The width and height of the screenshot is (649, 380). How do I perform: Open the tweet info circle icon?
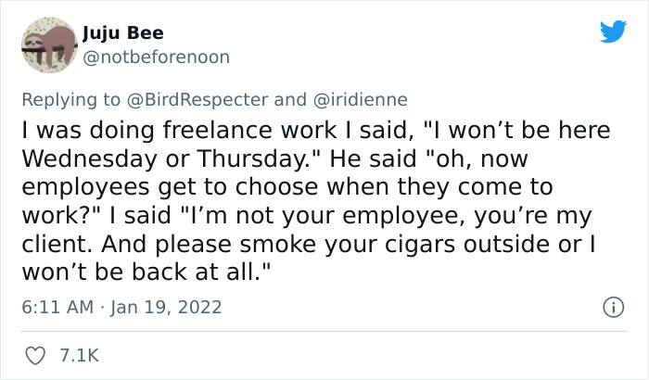(611, 307)
